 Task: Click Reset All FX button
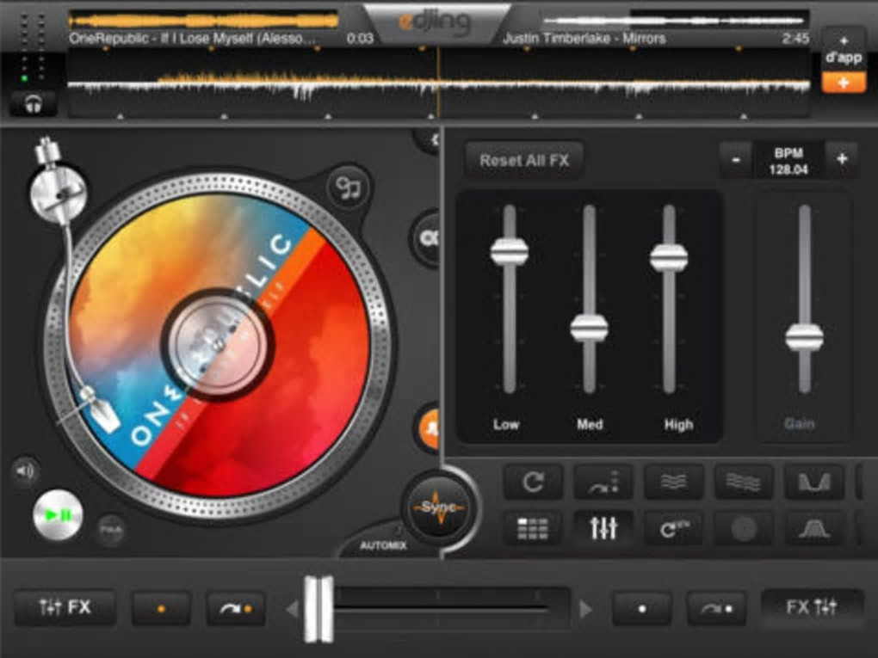pyautogui.click(x=524, y=161)
